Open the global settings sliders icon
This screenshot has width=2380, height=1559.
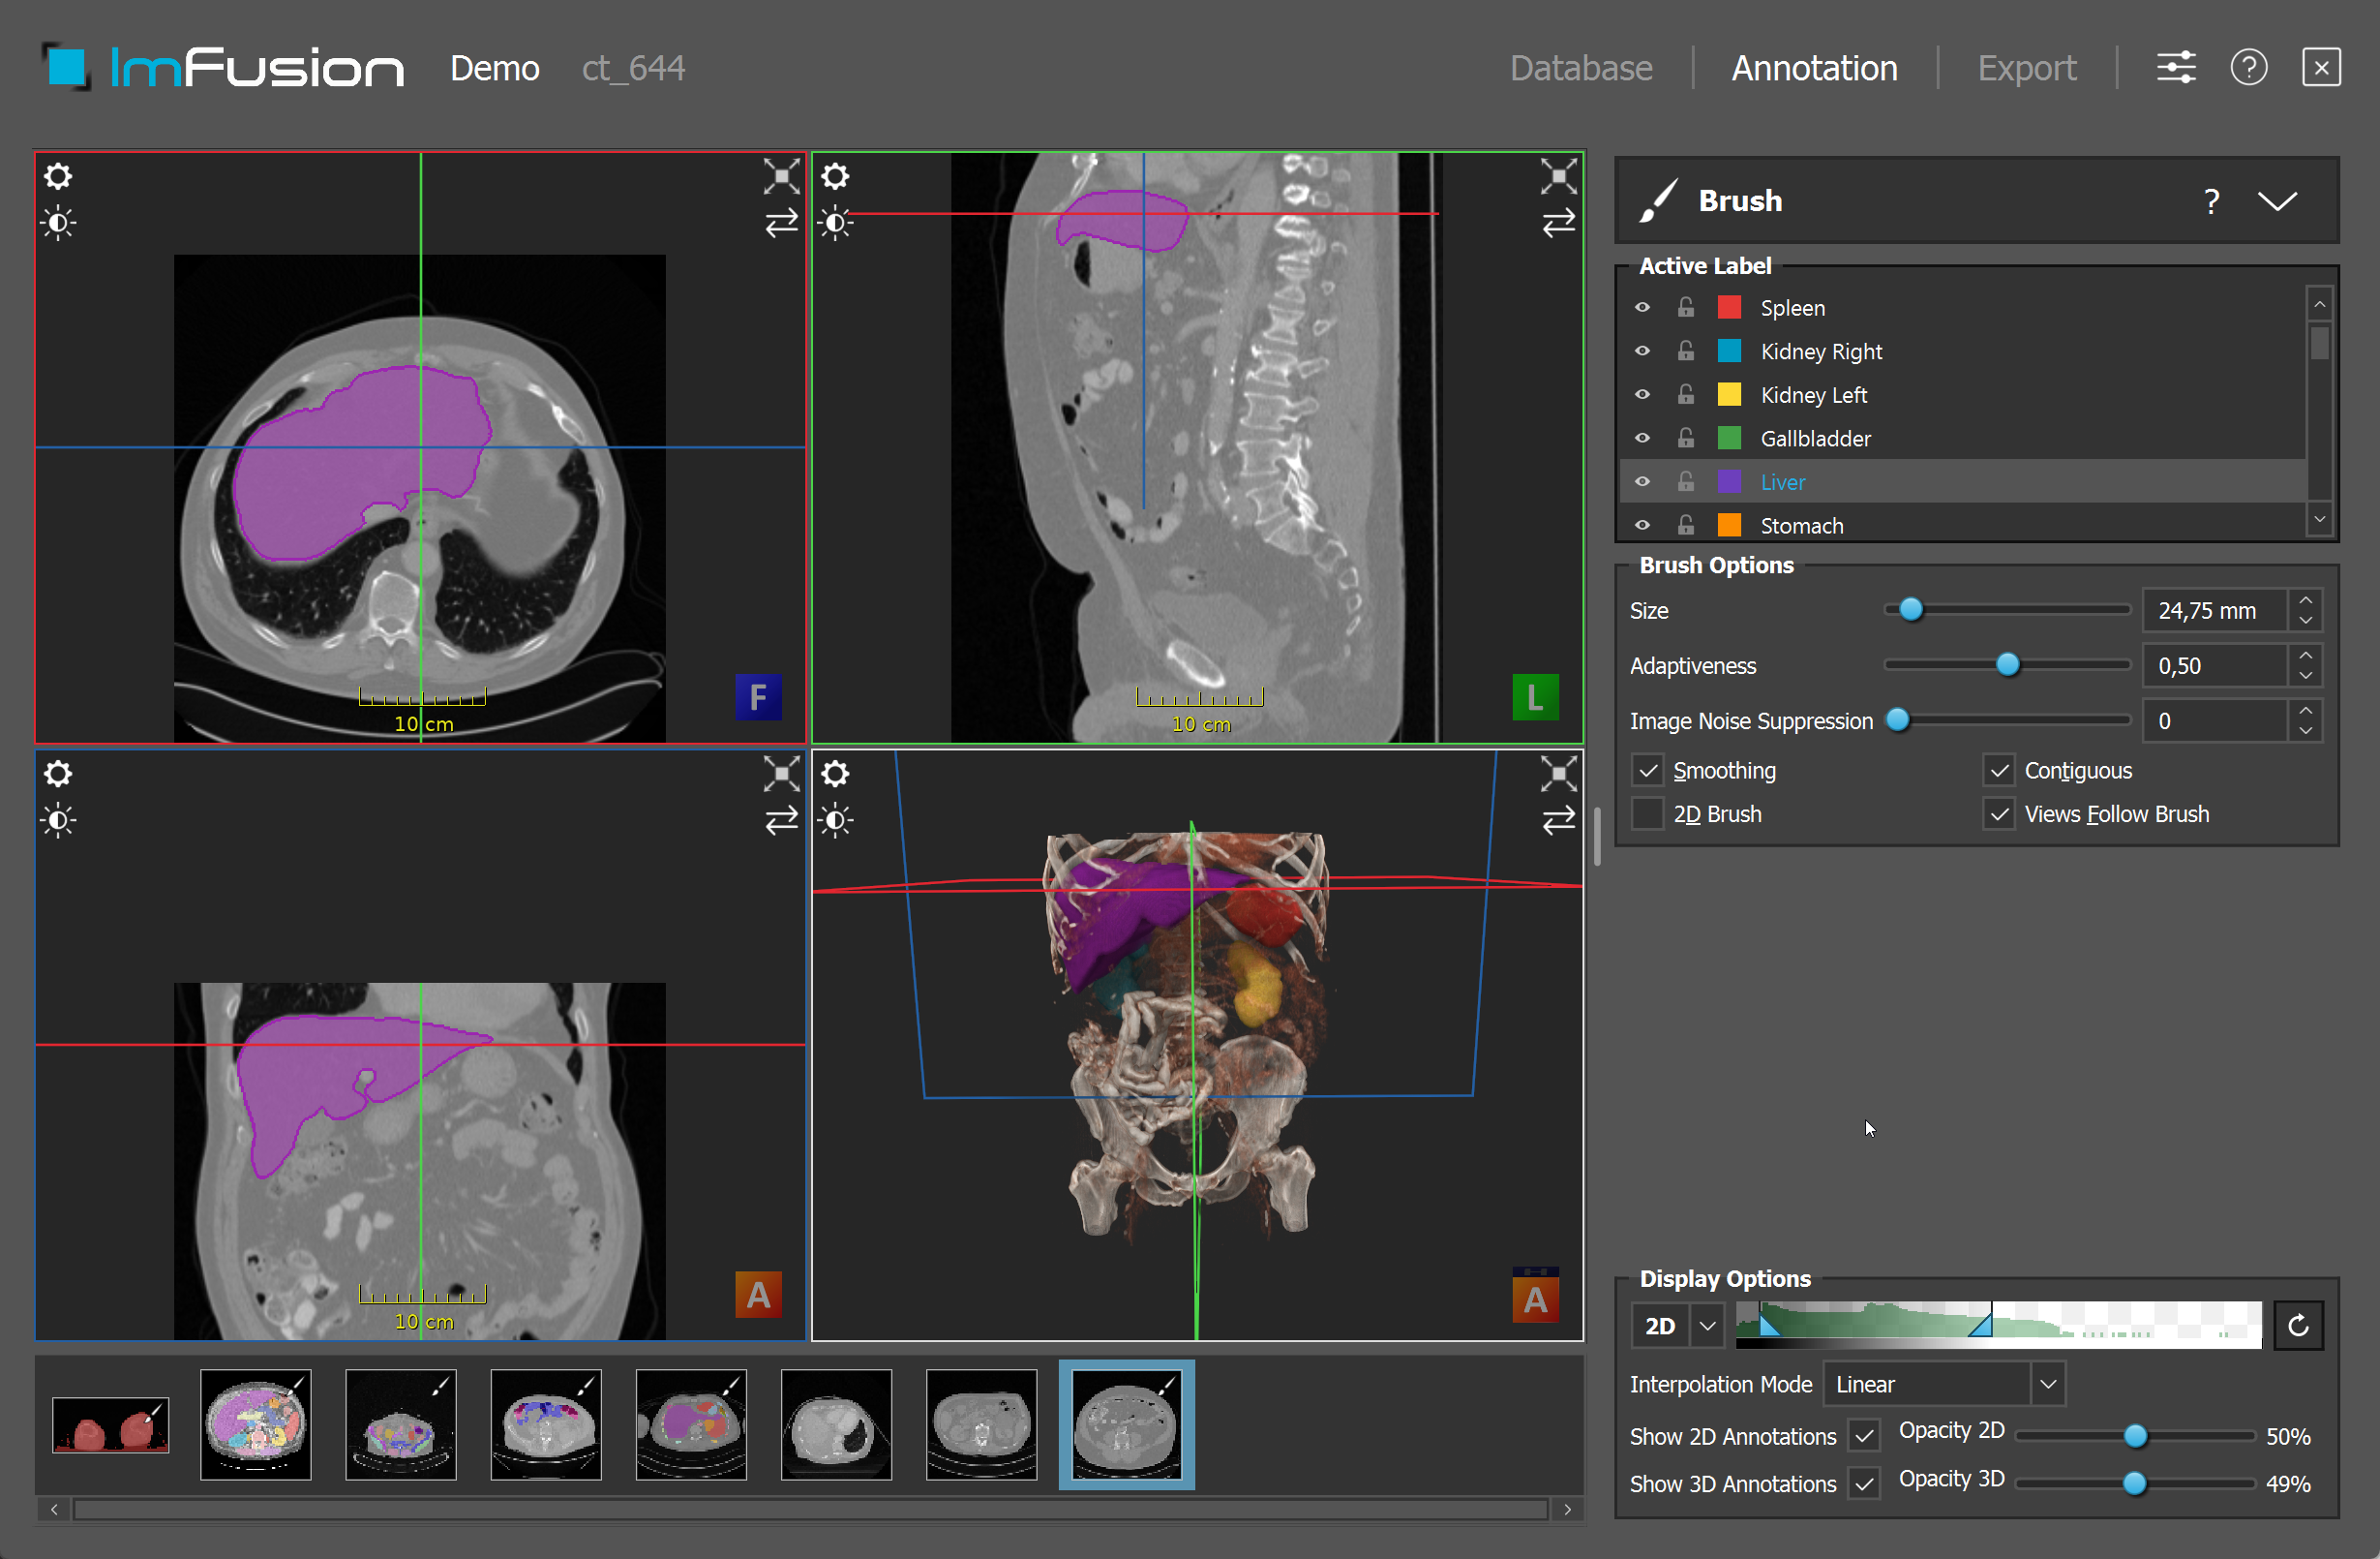(x=2176, y=68)
